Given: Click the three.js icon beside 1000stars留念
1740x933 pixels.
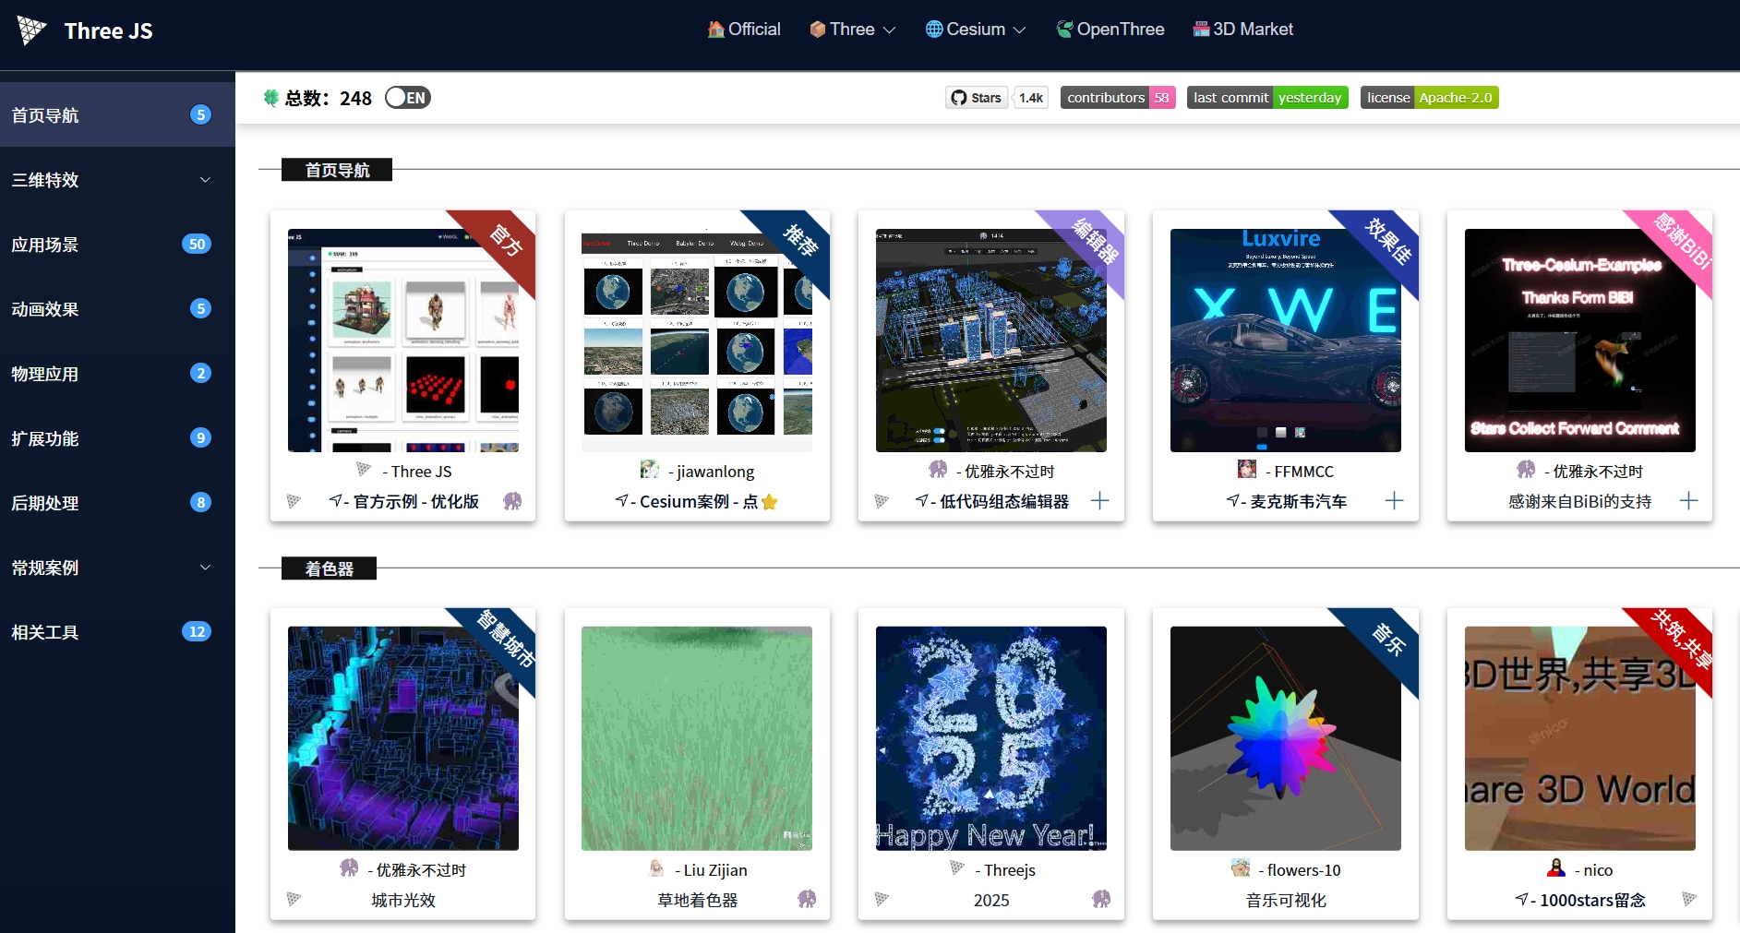Looking at the screenshot, I should tap(1689, 899).
